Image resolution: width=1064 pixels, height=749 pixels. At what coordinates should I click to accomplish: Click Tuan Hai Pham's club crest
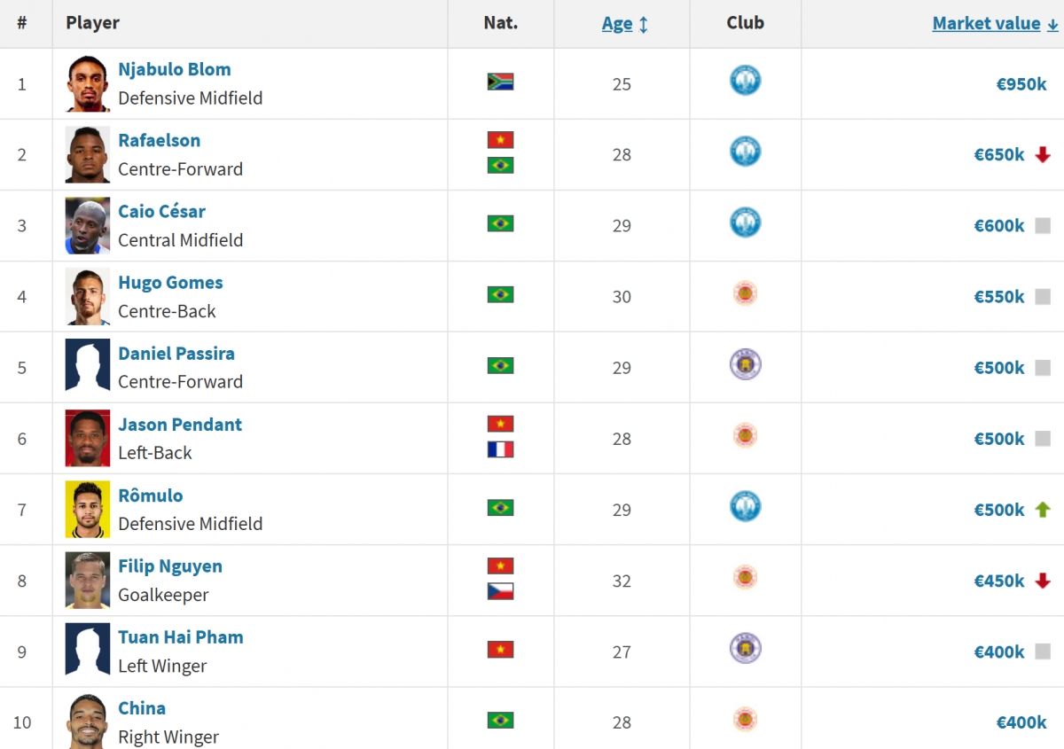(745, 648)
